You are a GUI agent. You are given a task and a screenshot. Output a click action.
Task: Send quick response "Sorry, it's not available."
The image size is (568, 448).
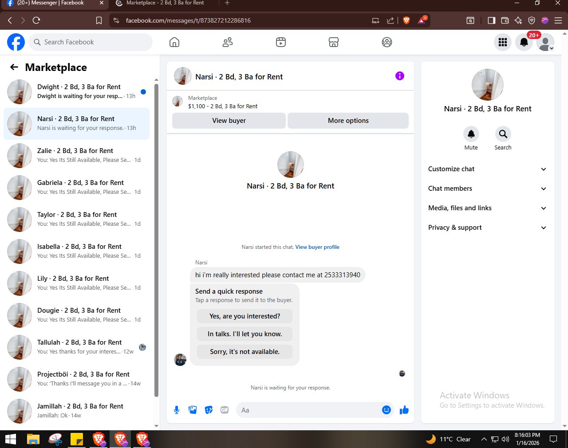pyautogui.click(x=245, y=352)
